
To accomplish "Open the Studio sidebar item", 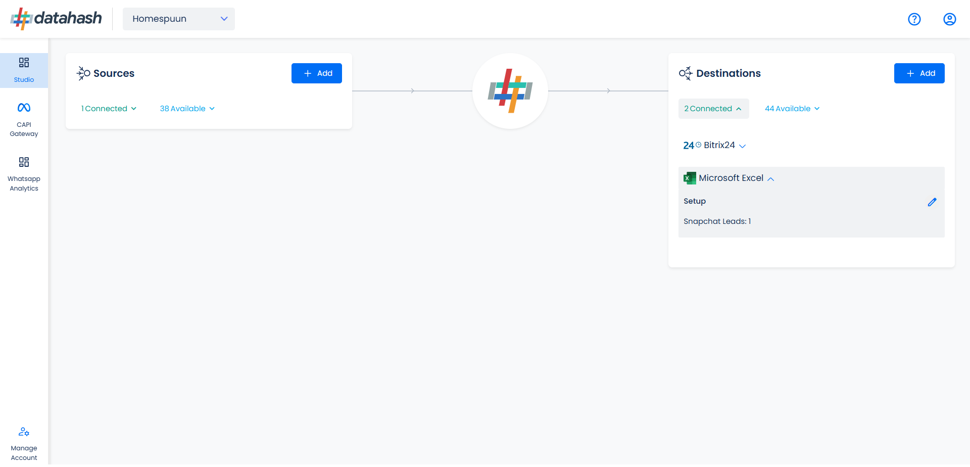I will [24, 70].
